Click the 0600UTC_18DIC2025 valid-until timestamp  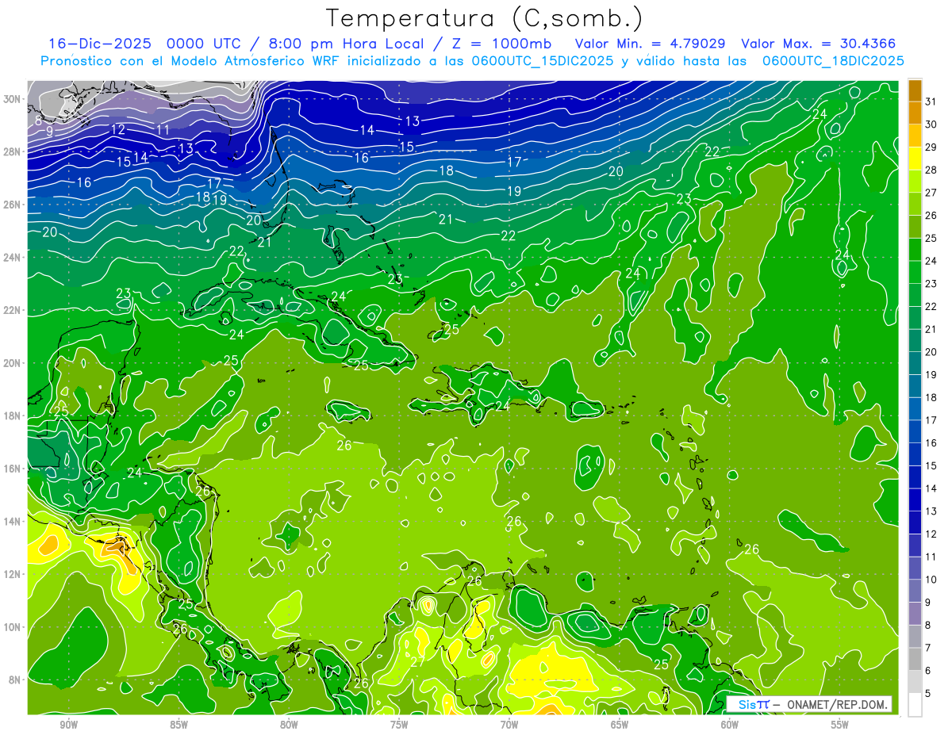coord(833,61)
